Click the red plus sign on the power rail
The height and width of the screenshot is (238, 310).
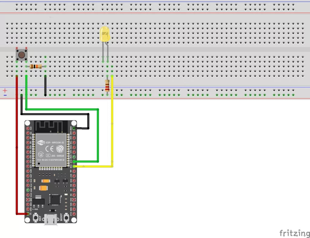(x=5, y=91)
